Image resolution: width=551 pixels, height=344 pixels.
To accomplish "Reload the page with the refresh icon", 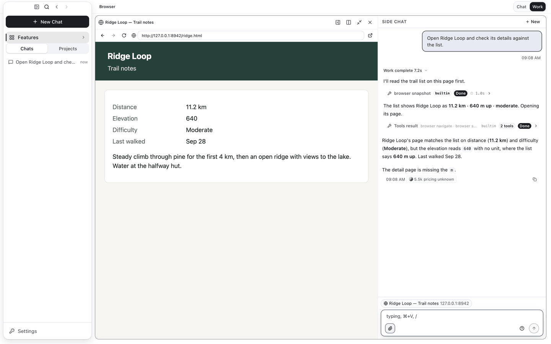I will pos(124,36).
